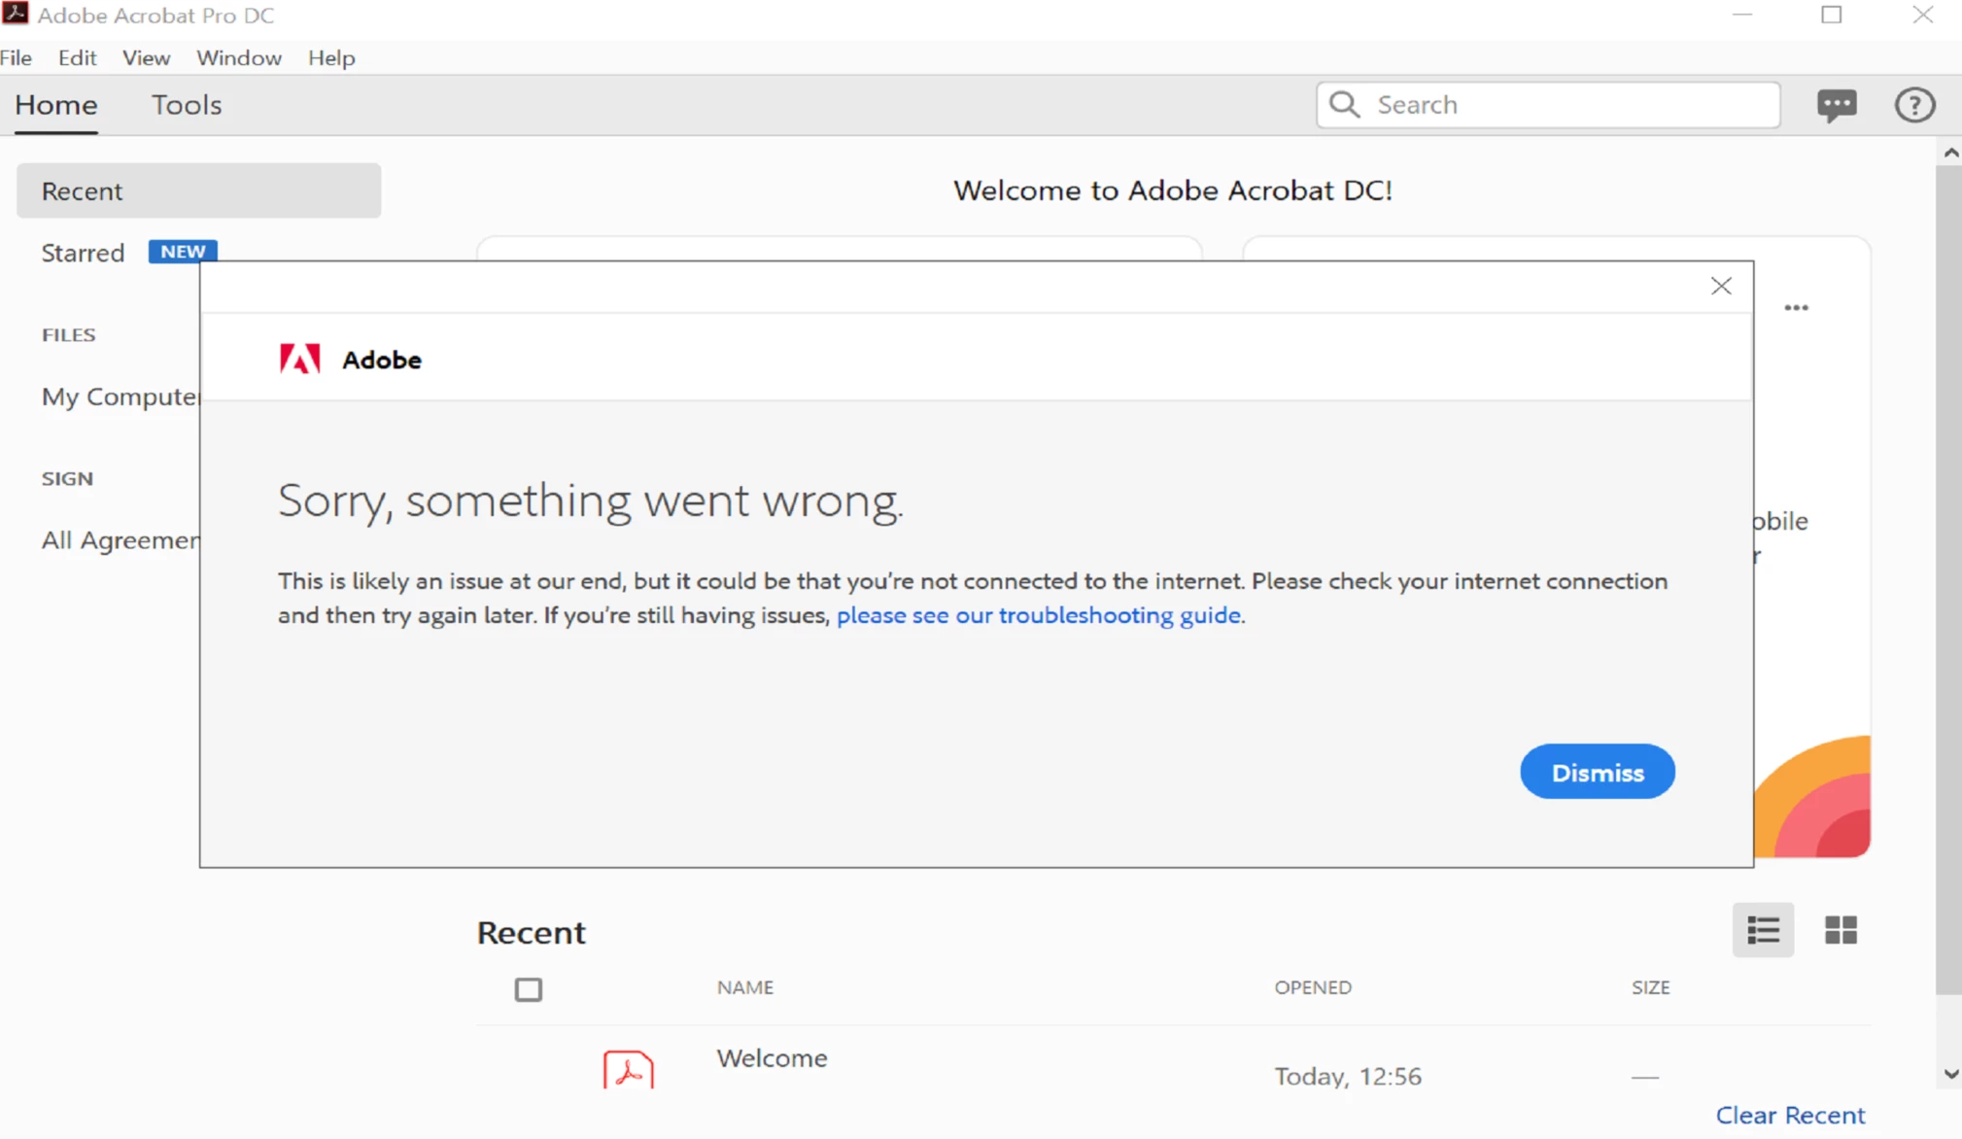Open the three-dots more options menu

pos(1796,308)
